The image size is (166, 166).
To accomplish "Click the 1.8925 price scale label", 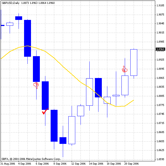I will [160, 60].
